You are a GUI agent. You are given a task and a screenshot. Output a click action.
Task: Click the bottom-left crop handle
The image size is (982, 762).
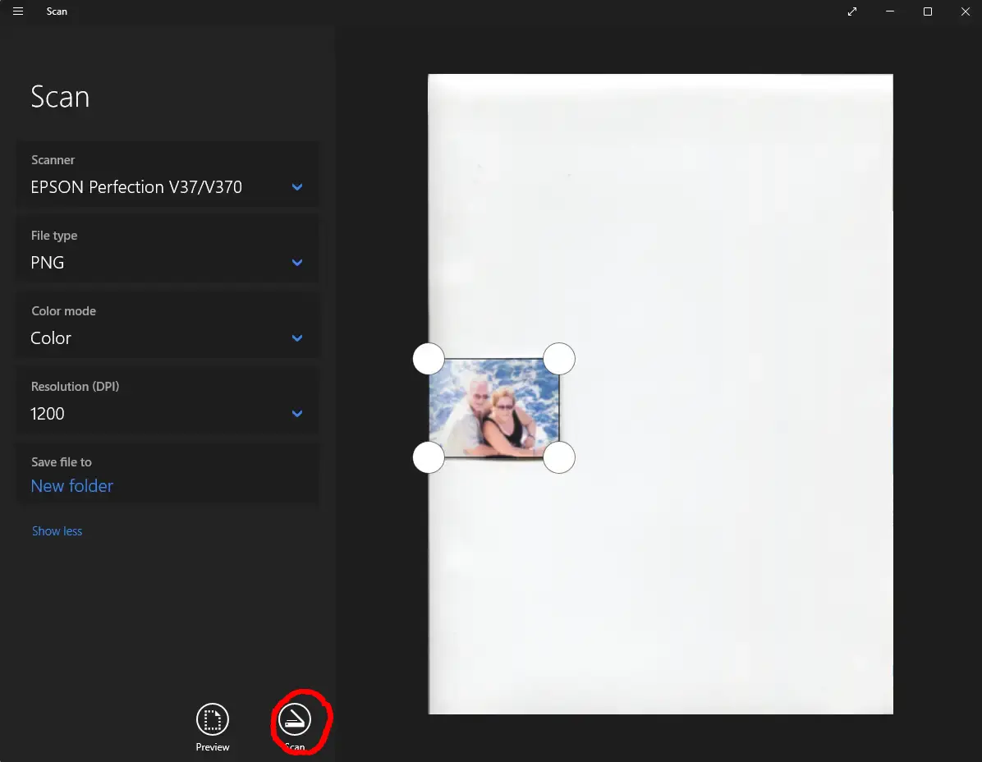429,457
